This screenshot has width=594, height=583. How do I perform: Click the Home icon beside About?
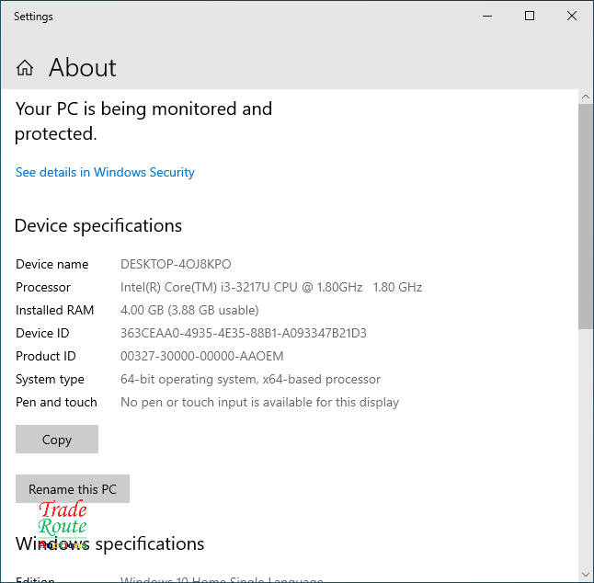click(x=25, y=68)
